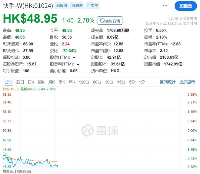Choose the 1分 interval chart
The height and width of the screenshot is (174, 200).
pos(142,82)
